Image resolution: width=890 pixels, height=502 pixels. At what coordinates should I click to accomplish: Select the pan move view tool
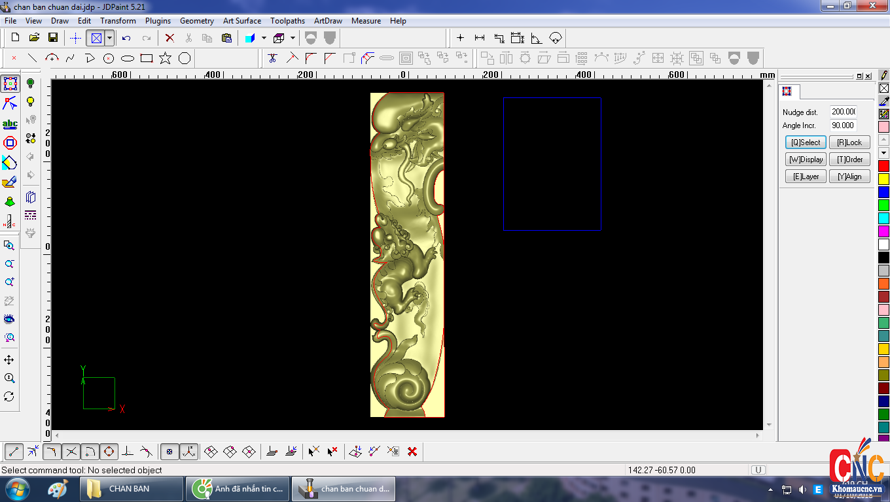(x=9, y=360)
